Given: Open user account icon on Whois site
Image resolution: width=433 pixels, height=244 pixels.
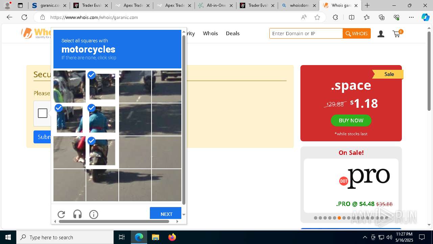Looking at the screenshot, I should click(381, 34).
